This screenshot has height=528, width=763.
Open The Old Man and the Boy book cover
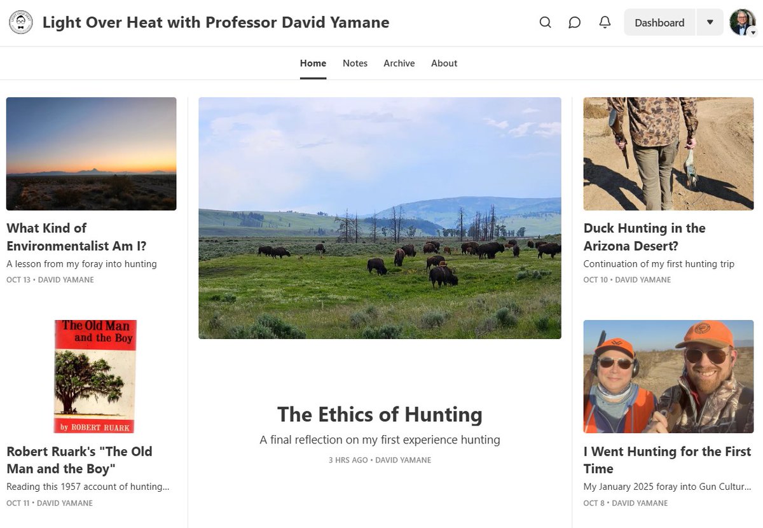point(95,377)
